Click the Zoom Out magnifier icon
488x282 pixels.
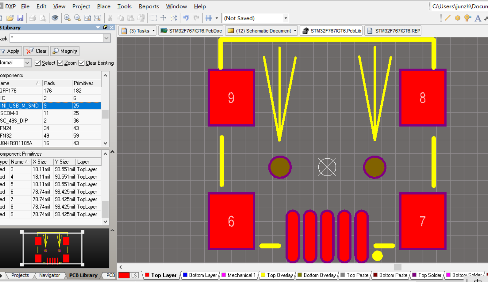click(x=77, y=18)
